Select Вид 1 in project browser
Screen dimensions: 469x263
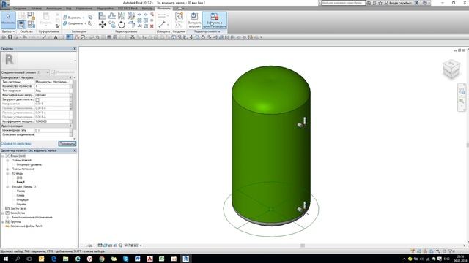click(21, 182)
